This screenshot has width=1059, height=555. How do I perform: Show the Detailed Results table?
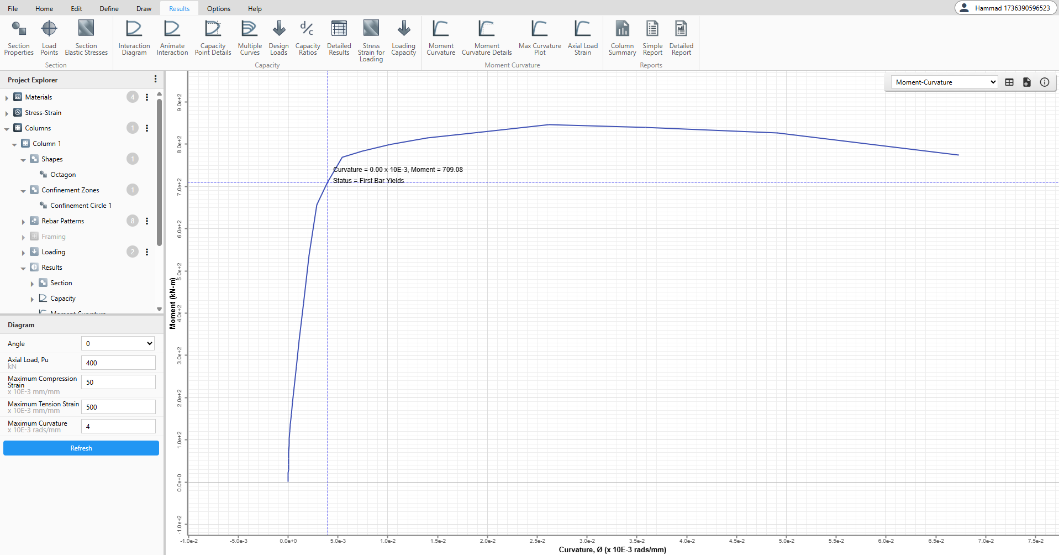pos(339,38)
